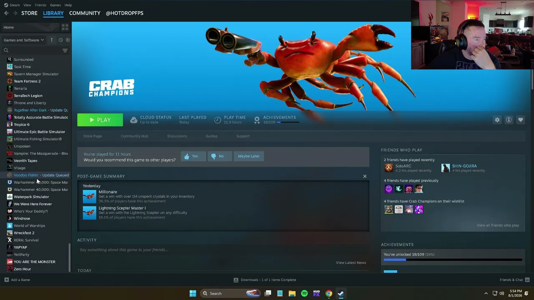Open the Help menu

68,5
